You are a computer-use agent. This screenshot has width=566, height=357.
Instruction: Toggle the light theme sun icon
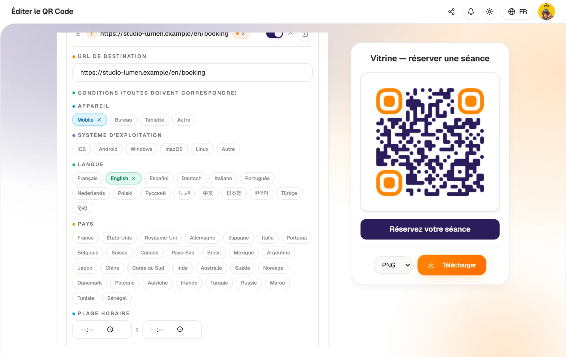point(489,12)
